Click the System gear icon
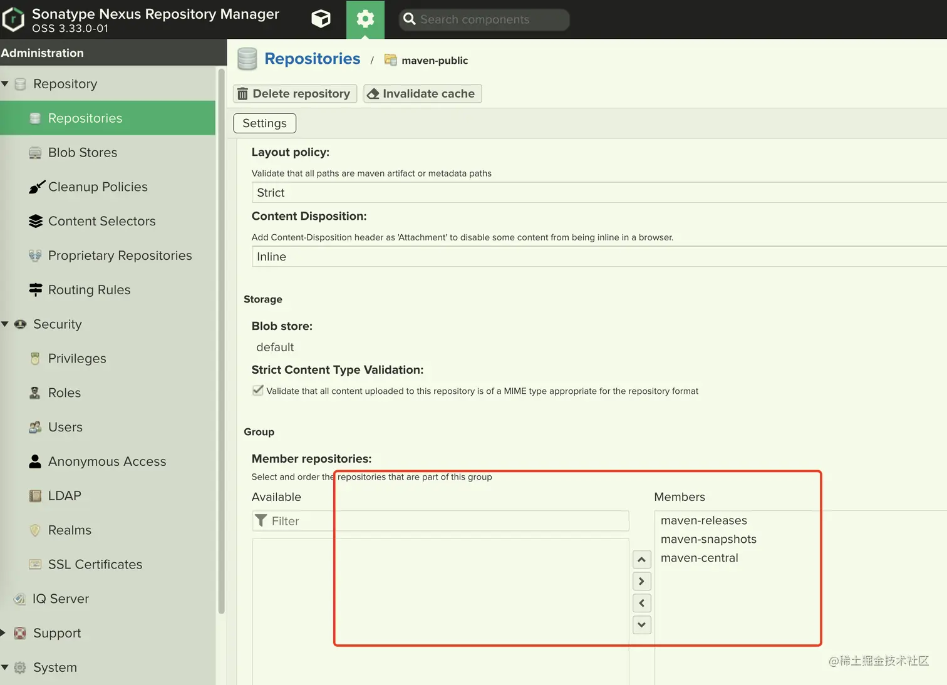Screen dimensions: 947x685 point(20,667)
